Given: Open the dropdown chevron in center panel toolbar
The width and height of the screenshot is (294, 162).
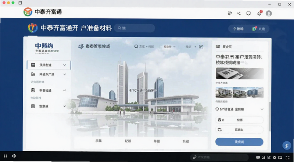Looking at the screenshot, I should pyautogui.click(x=174, y=47).
